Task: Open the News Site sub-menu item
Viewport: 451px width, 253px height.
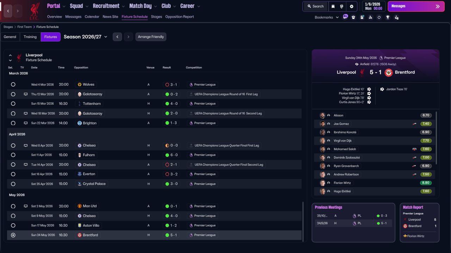Action: point(110,17)
